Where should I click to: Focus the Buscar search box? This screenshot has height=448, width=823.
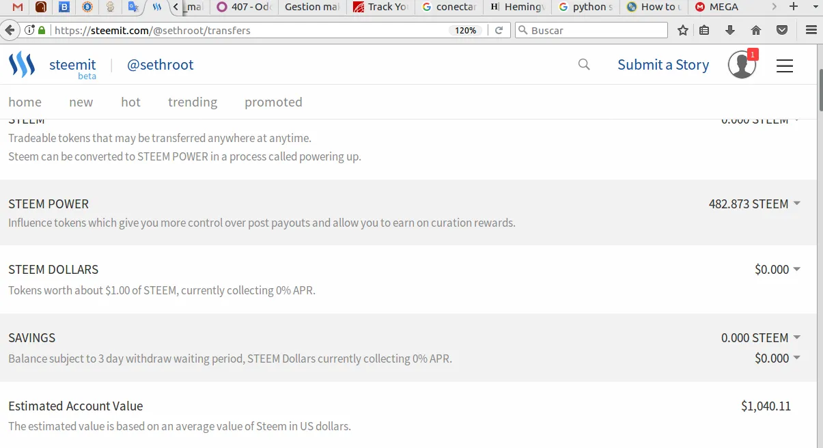[x=591, y=30]
